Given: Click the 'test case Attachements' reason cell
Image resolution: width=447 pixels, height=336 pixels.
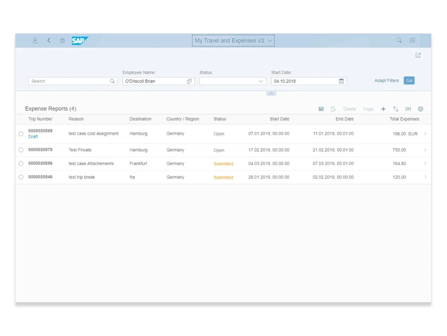Looking at the screenshot, I should click(91, 164).
